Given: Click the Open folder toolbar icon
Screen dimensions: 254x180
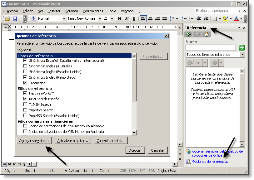Looking at the screenshot, I should pyautogui.click(x=8, y=19).
